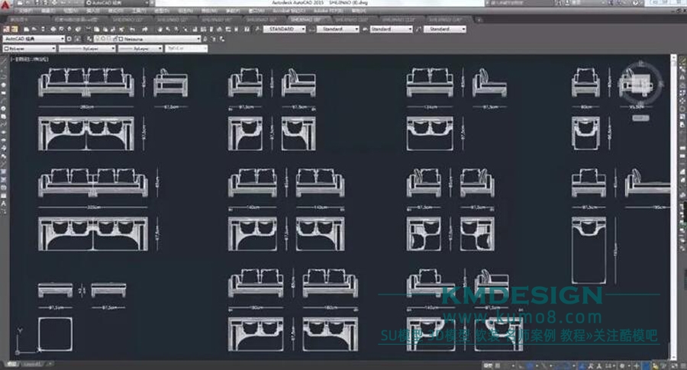Select the Multiline Text A tool

[5, 203]
